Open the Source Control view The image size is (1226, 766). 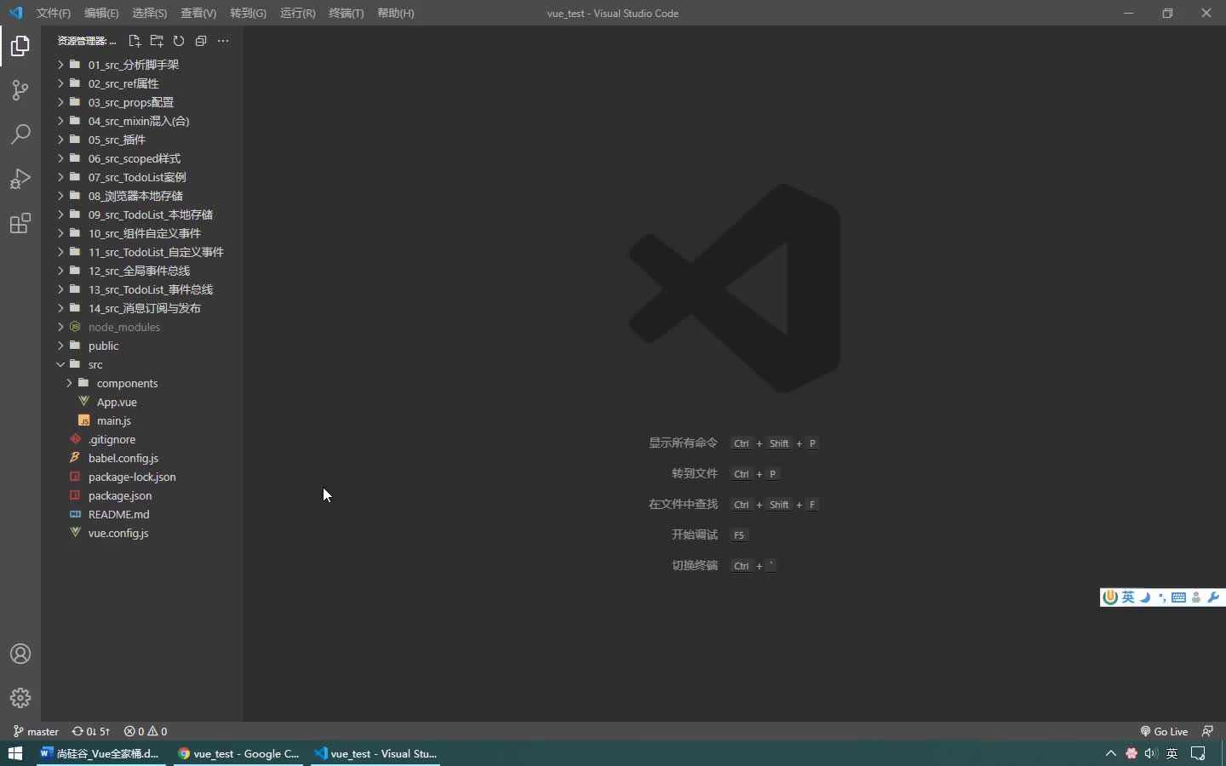[x=20, y=90]
